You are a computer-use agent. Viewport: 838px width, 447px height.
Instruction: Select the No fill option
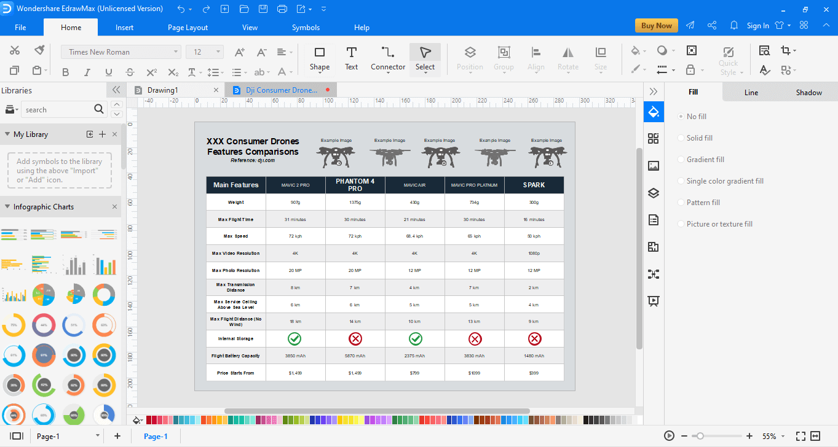(692, 117)
